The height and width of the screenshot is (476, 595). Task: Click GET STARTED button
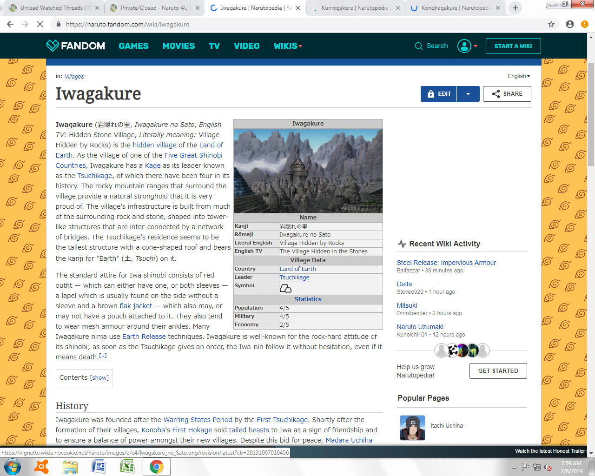tap(498, 371)
